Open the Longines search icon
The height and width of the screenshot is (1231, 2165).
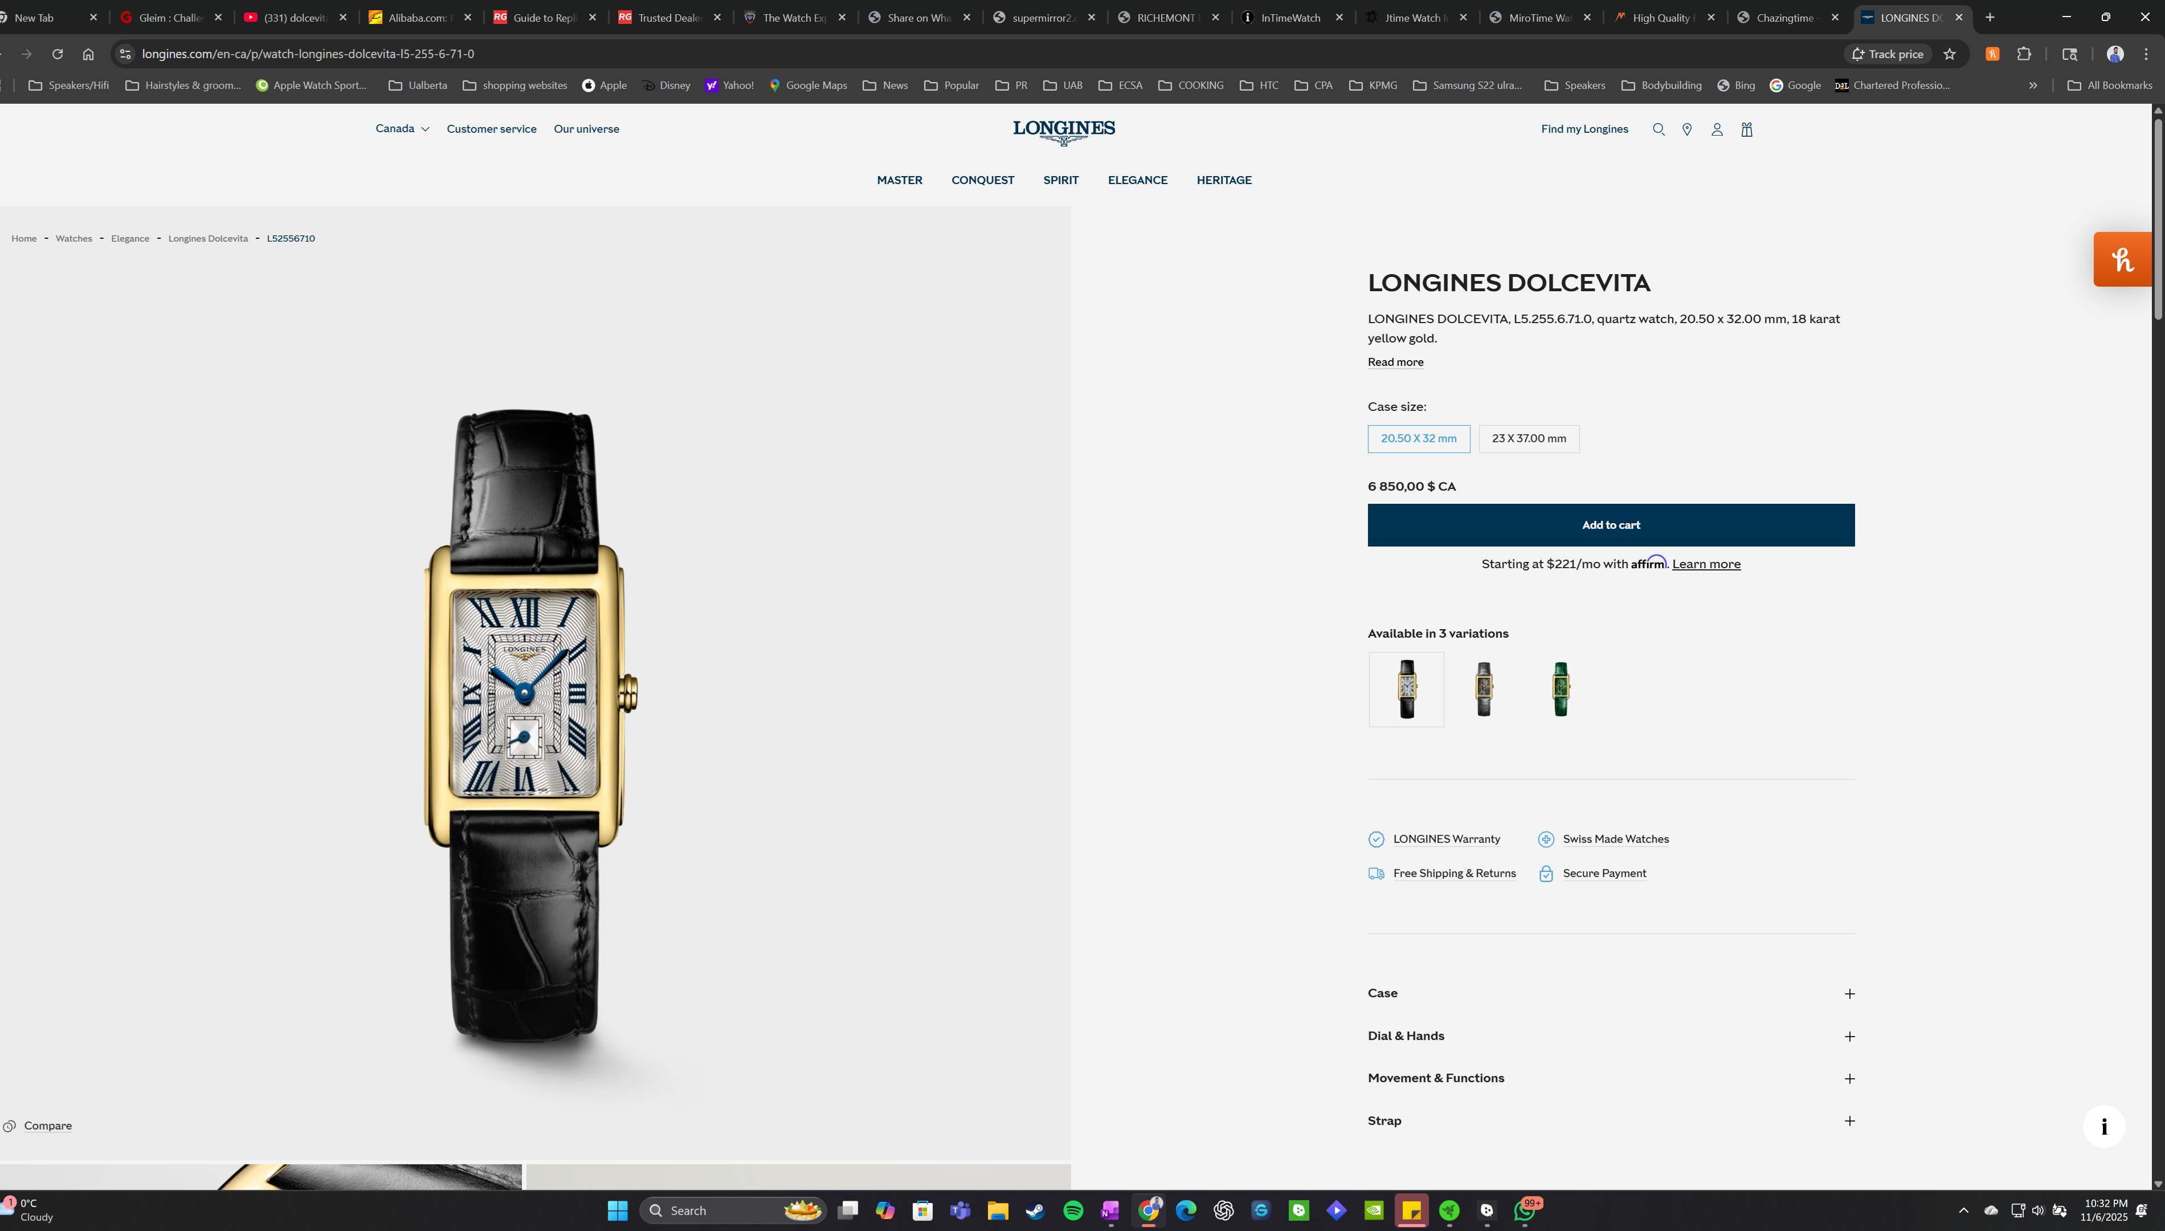1658,129
